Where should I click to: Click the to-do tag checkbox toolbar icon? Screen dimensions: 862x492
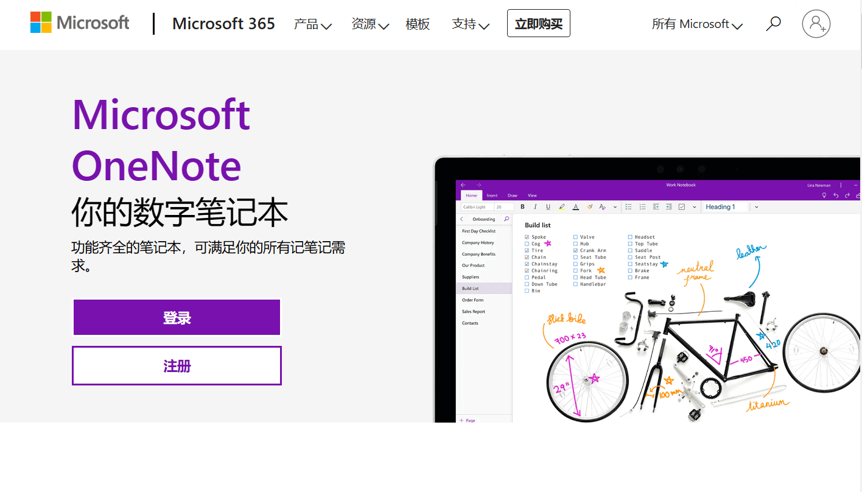tap(682, 207)
